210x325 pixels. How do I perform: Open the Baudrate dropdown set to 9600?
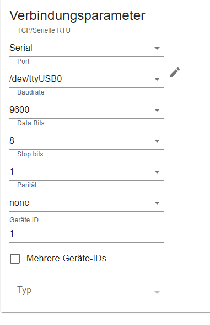[x=87, y=110]
